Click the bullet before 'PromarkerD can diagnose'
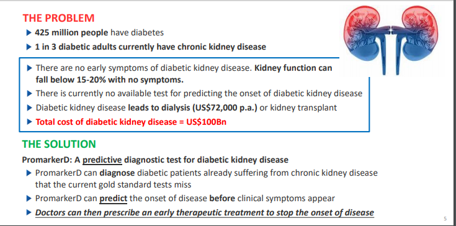The image size is (456, 226). pyautogui.click(x=29, y=173)
